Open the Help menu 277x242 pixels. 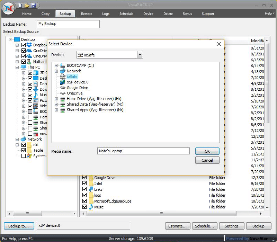point(270,14)
